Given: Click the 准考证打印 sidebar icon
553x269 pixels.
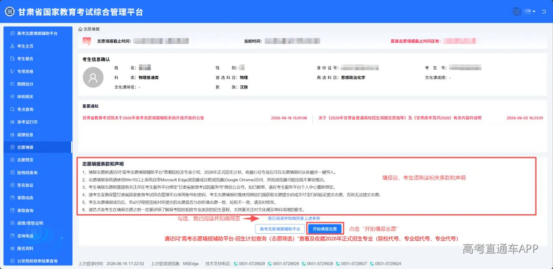Looking at the screenshot, I should (x=12, y=122).
